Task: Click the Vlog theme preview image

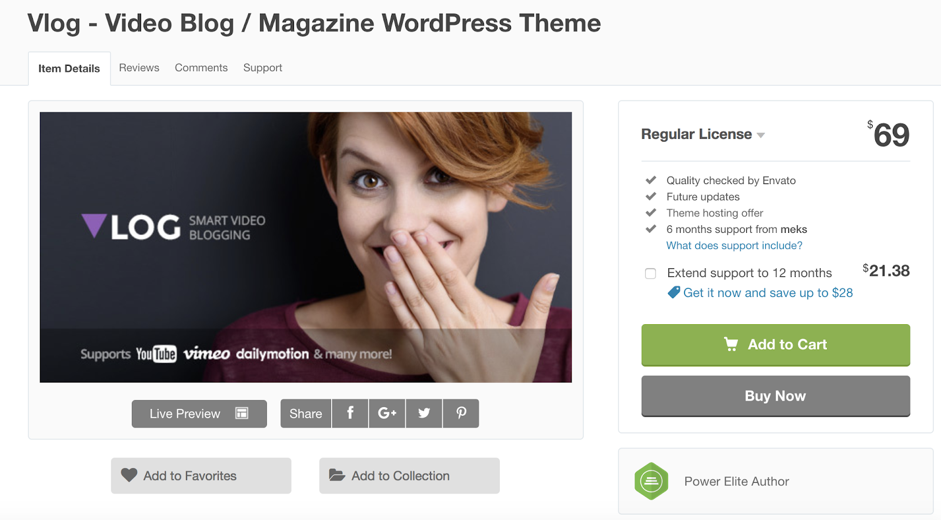Action: point(306,247)
